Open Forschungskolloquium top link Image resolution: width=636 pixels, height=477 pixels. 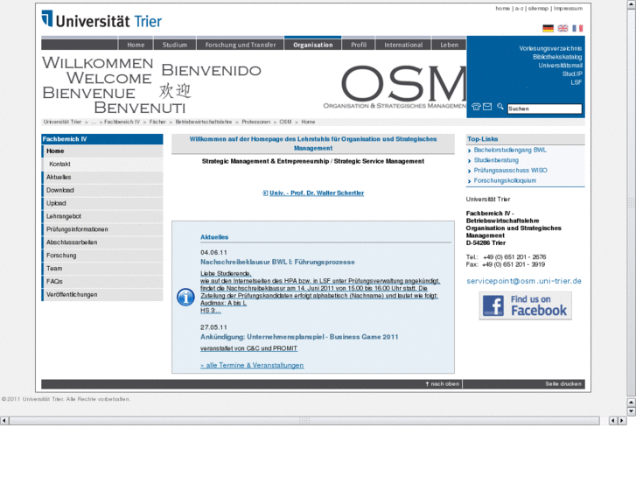point(505,180)
